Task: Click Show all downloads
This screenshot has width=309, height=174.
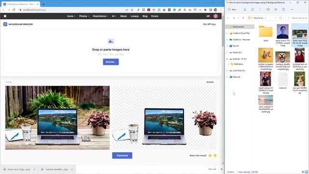Action: pyautogui.click(x=212, y=169)
